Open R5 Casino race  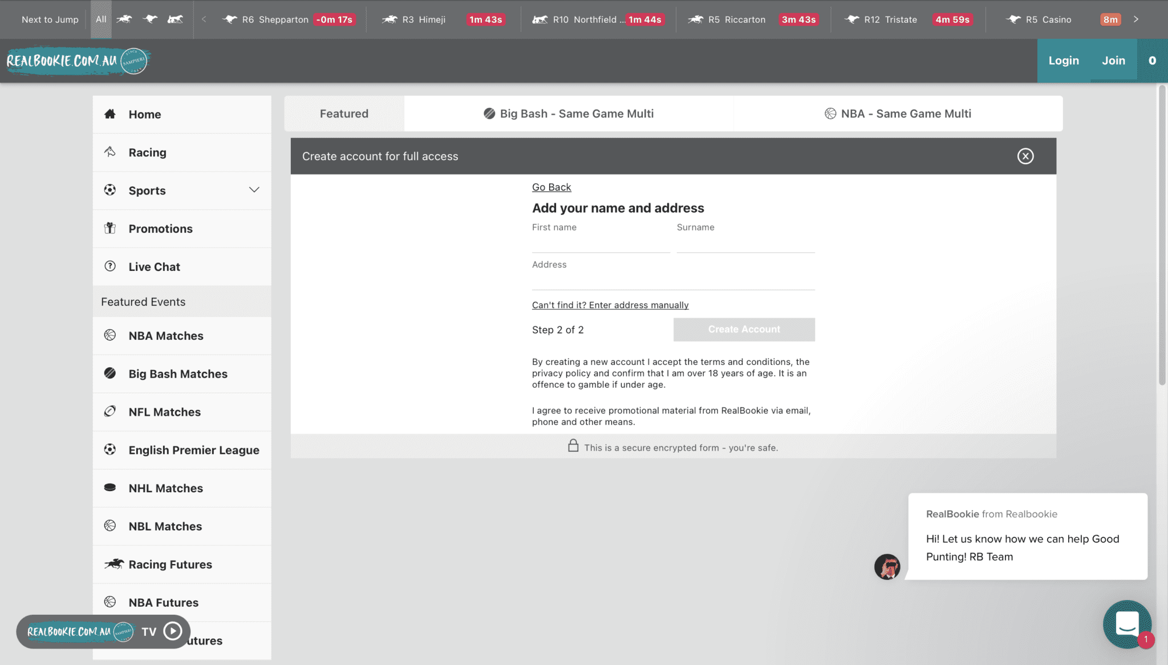[x=1063, y=19]
